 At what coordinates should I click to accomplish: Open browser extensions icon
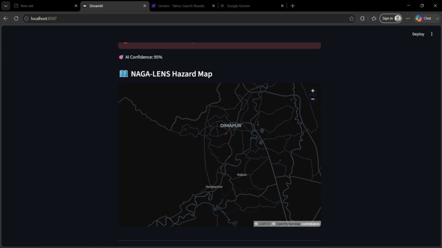[362, 18]
